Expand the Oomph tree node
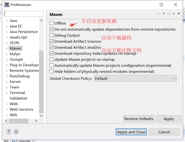Screen dimensions: 185x142 [x=7, y=60]
